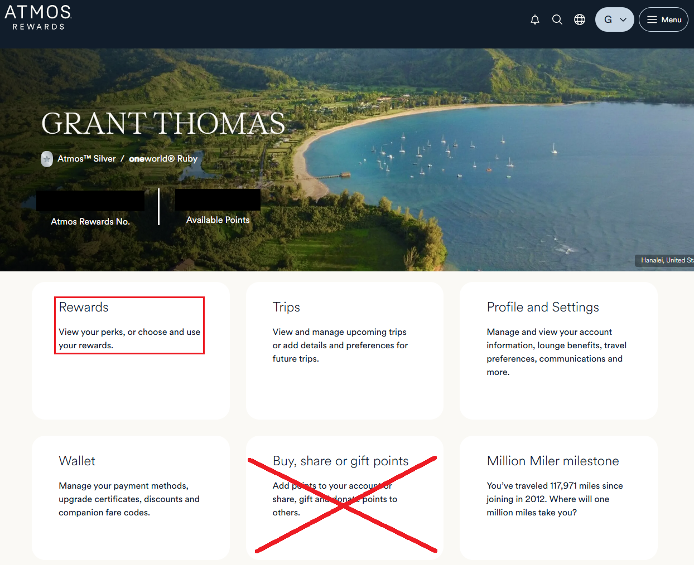Click the Atmos Silver status badge icon

click(47, 159)
